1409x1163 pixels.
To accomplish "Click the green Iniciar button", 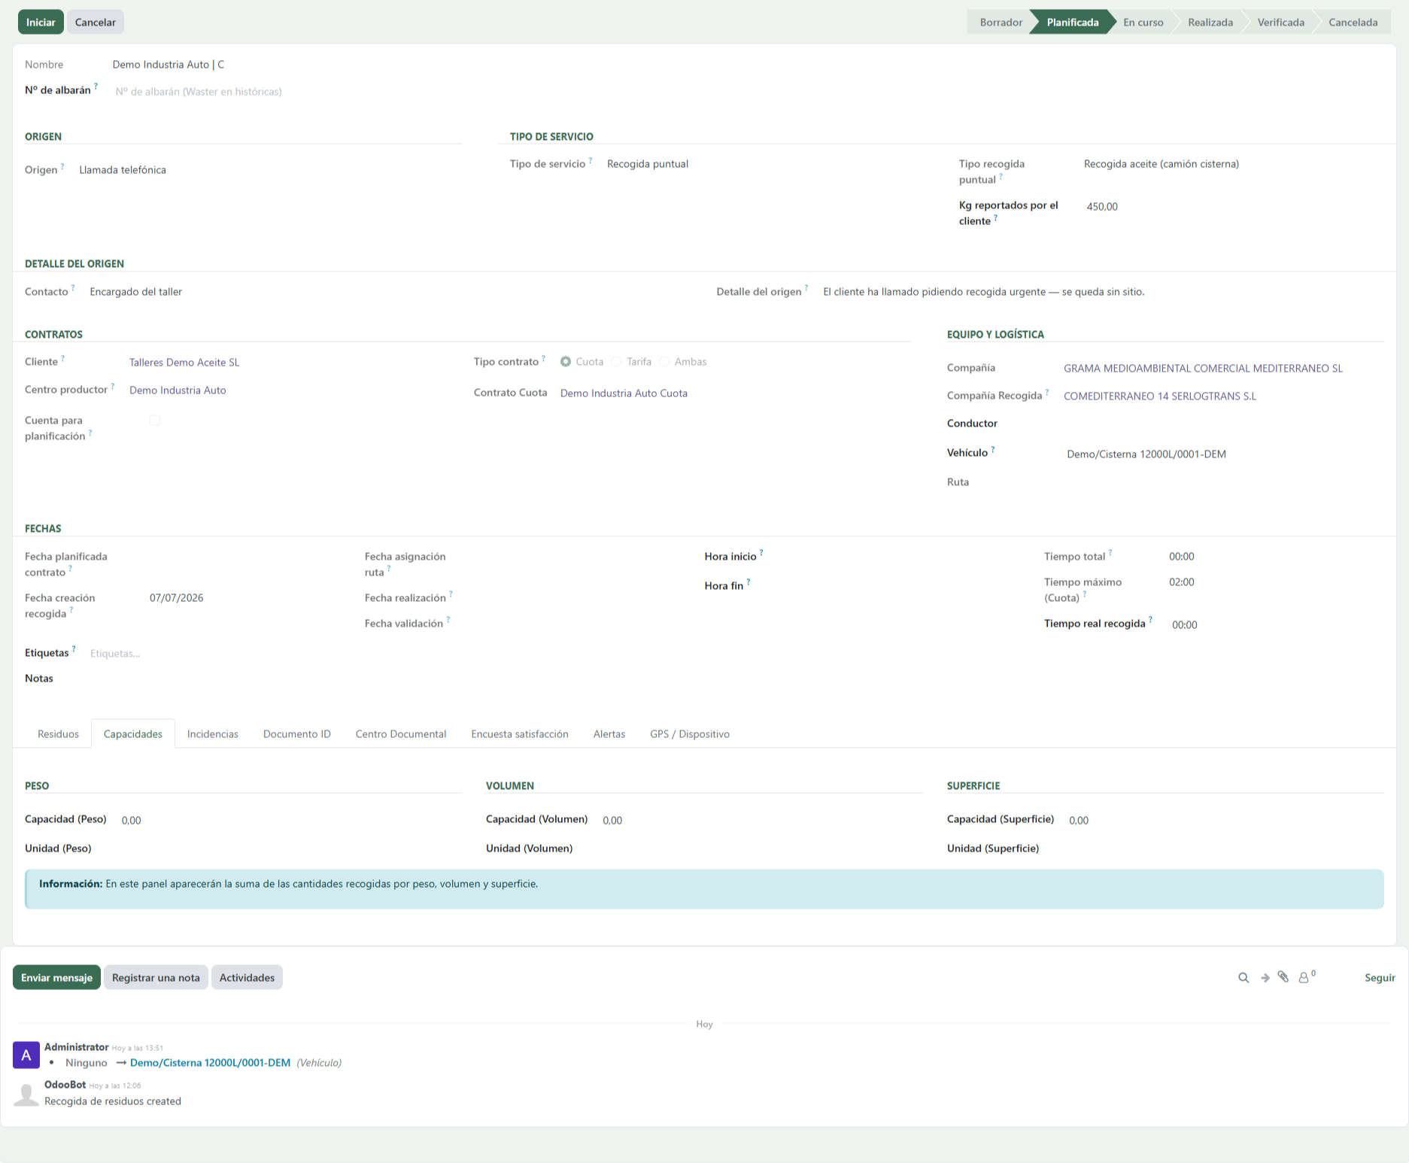I will 41,22.
